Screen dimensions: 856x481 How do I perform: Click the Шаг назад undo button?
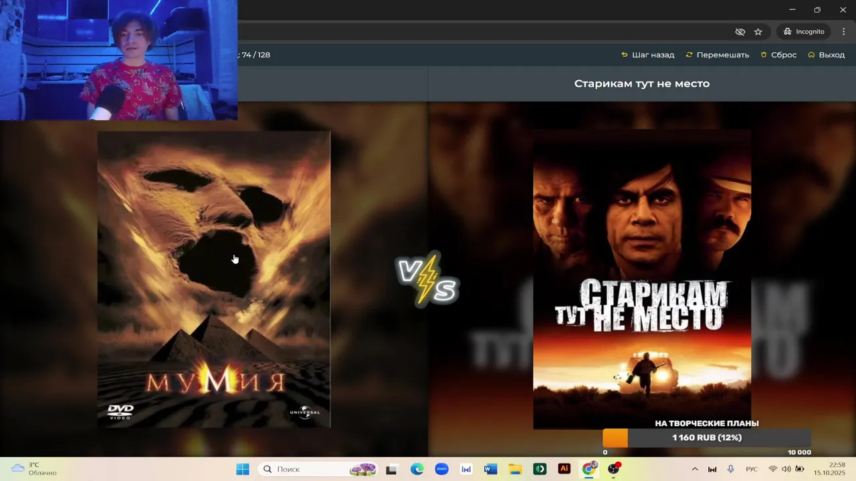coord(647,55)
